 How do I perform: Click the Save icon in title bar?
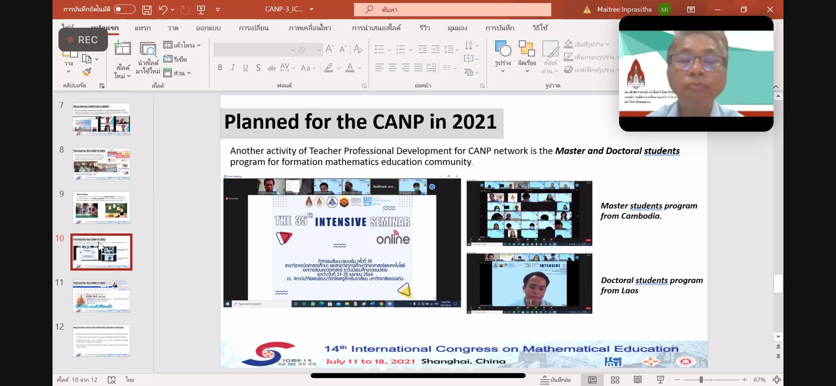click(147, 10)
